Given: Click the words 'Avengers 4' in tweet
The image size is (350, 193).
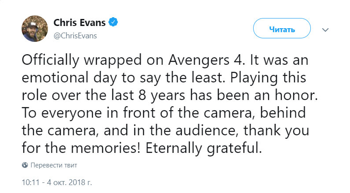Looking at the screenshot, I should [x=205, y=60].
